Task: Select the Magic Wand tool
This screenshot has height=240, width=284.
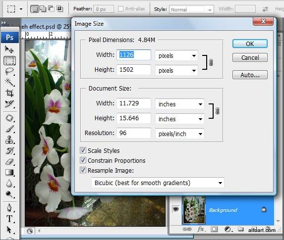Action: [x=9, y=82]
